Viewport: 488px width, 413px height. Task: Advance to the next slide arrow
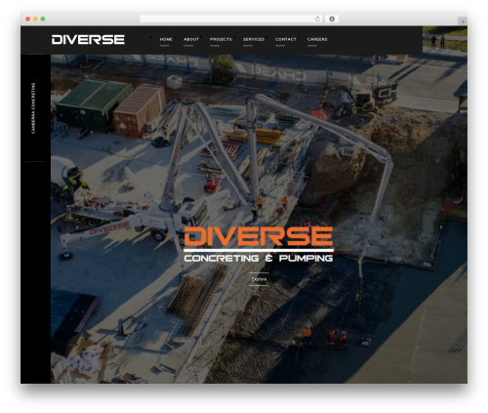point(441,227)
